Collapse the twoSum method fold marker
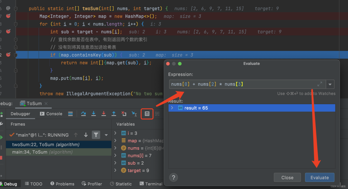 tap(16, 8)
